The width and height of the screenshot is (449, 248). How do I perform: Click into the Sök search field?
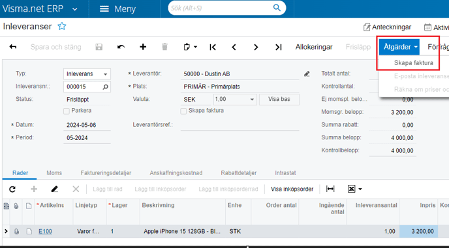(221, 8)
